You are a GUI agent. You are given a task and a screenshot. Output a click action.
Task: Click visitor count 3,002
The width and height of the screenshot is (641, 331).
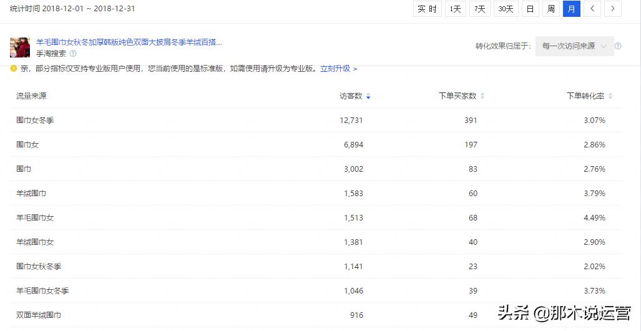point(354,169)
